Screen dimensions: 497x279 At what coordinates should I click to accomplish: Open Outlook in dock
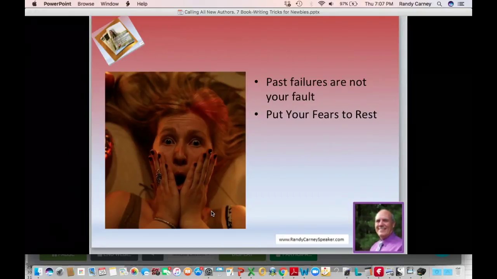click(262, 272)
